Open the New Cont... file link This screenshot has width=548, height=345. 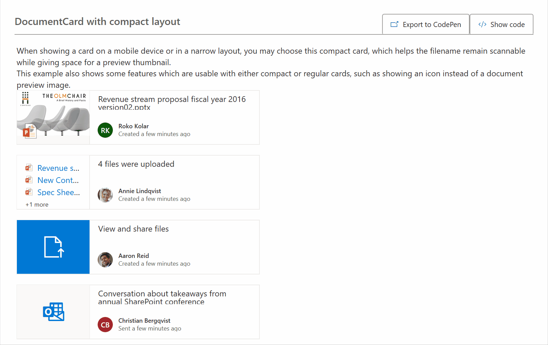click(58, 180)
